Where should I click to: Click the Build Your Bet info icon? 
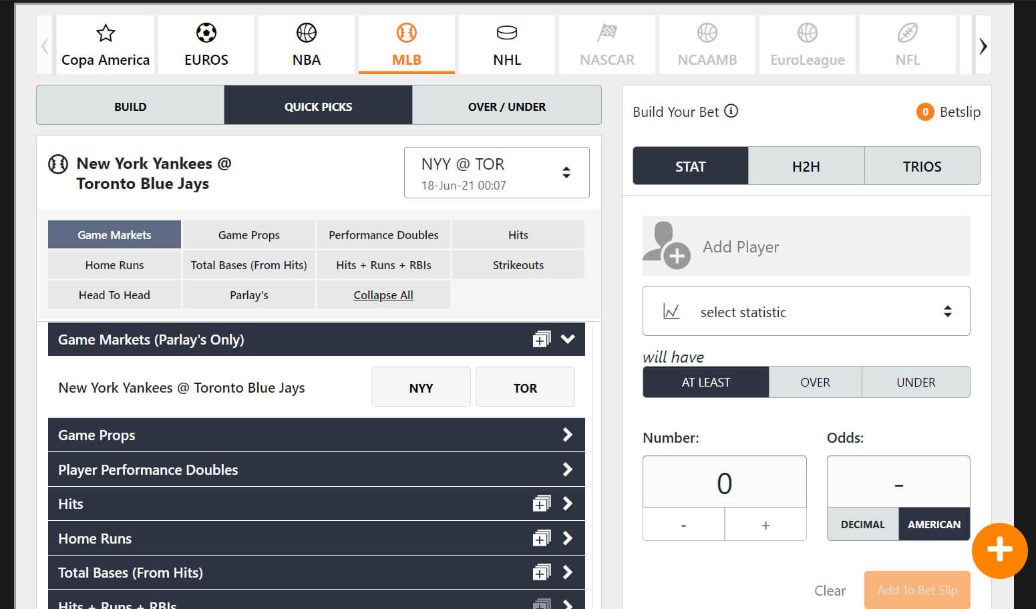point(731,112)
